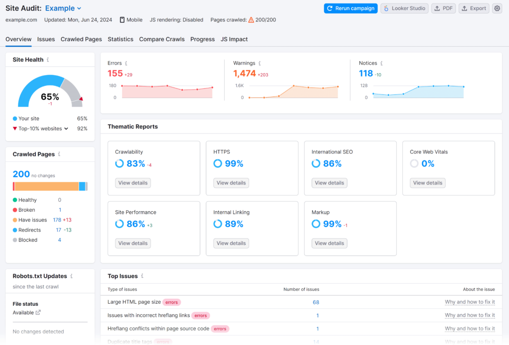509x345 pixels.
Task: Click the Markup progress ring icon
Action: point(316,224)
